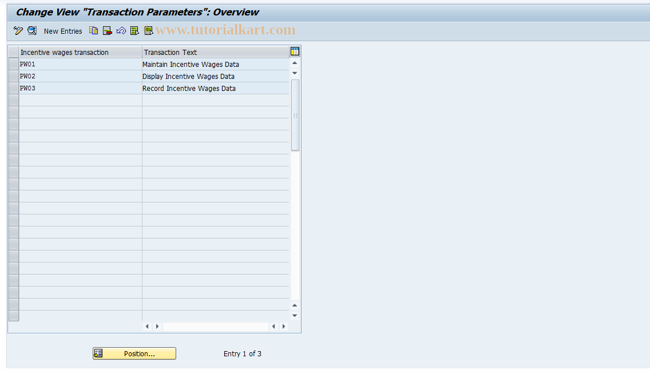The height and width of the screenshot is (370, 650).
Task: Toggle Display/Change mode pencil icon
Action: (x=18, y=31)
